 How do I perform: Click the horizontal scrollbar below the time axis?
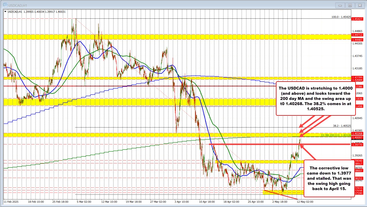click(183, 205)
